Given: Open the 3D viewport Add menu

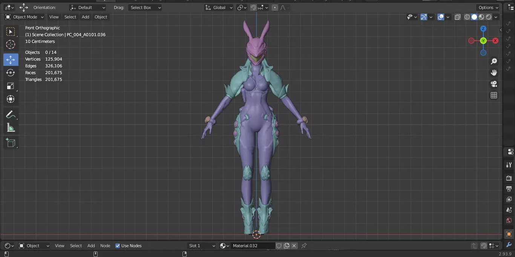Looking at the screenshot, I should point(86,17).
